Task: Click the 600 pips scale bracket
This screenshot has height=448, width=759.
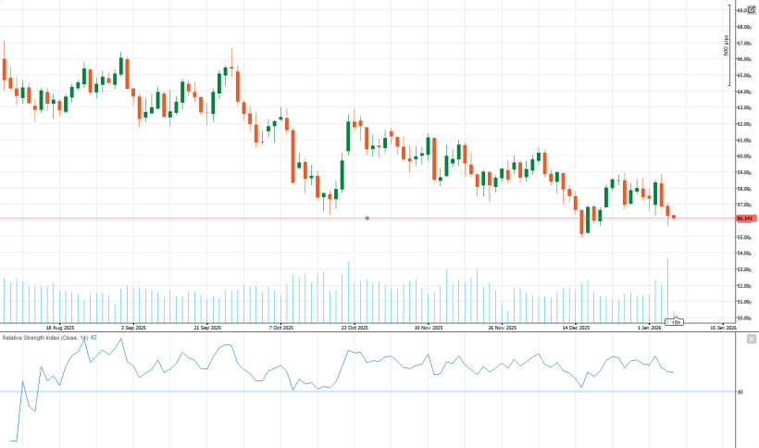Action: tap(727, 44)
